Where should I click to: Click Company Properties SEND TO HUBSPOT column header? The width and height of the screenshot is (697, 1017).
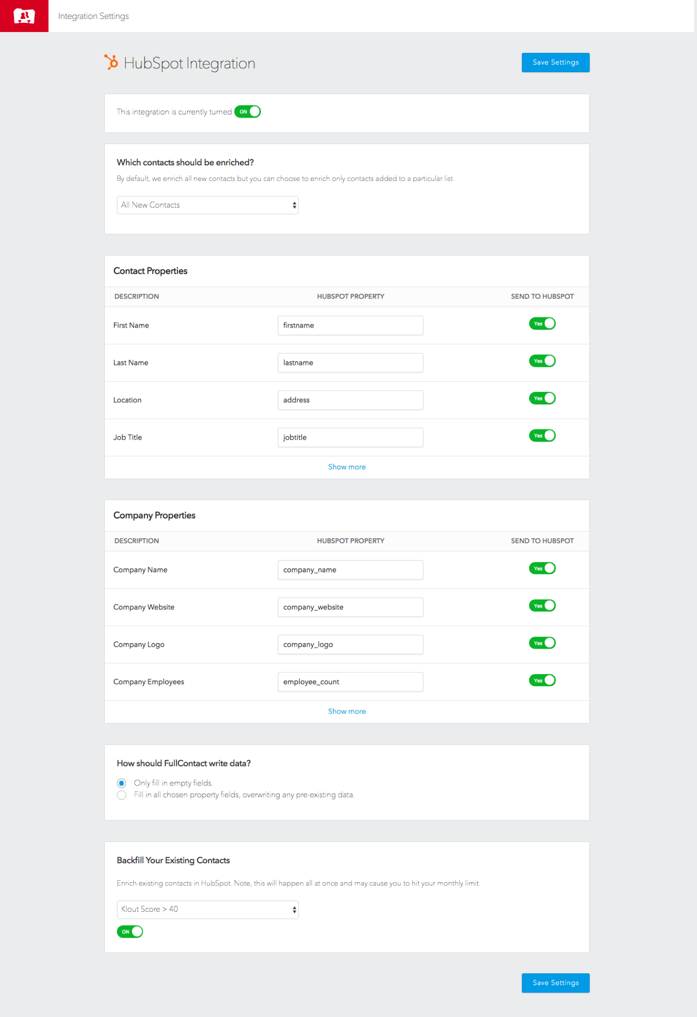(542, 541)
